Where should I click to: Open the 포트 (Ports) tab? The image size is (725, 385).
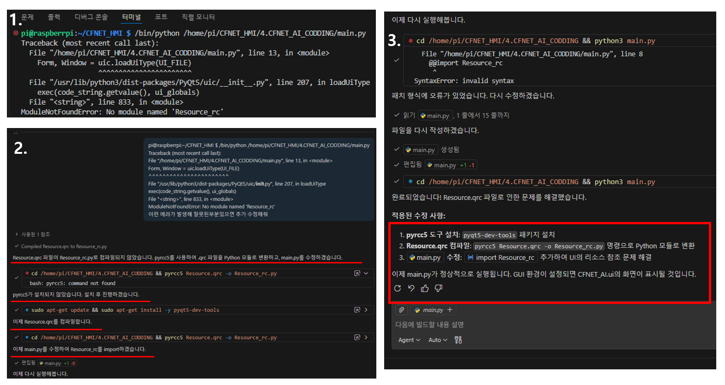coord(161,17)
